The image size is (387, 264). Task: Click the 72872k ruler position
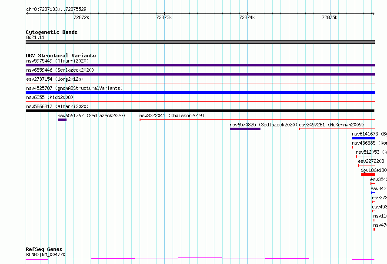coord(81,17)
